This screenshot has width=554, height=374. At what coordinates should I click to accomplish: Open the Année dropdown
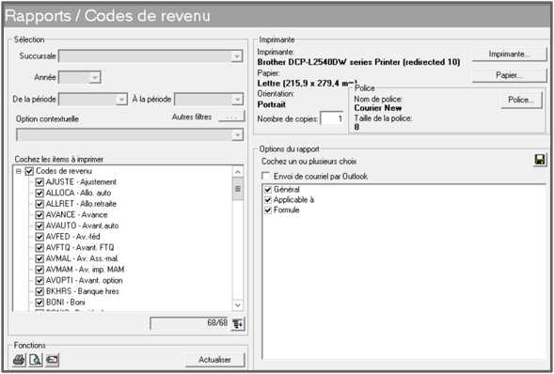pos(95,77)
